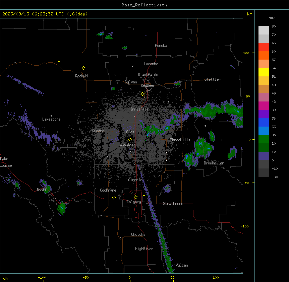Click the Olds town label
Viewport: 289px width, 282px height.
click(x=130, y=132)
